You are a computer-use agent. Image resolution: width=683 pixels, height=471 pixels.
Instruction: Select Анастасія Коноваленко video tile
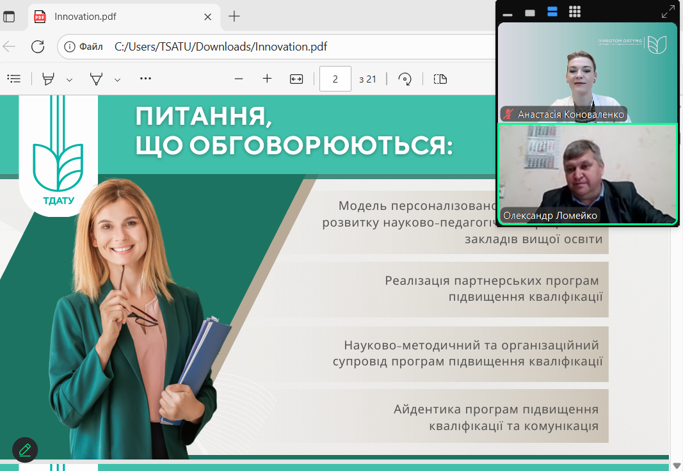pyautogui.click(x=587, y=72)
